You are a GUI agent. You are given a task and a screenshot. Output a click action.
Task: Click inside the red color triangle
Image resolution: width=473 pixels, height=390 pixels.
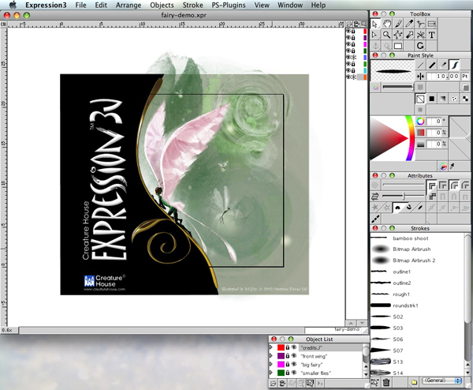tap(387, 138)
